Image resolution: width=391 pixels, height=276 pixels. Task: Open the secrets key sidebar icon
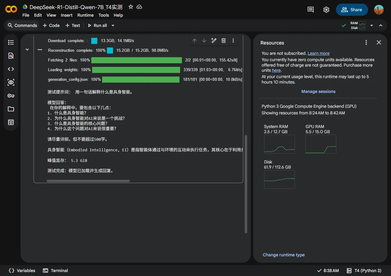[11, 96]
